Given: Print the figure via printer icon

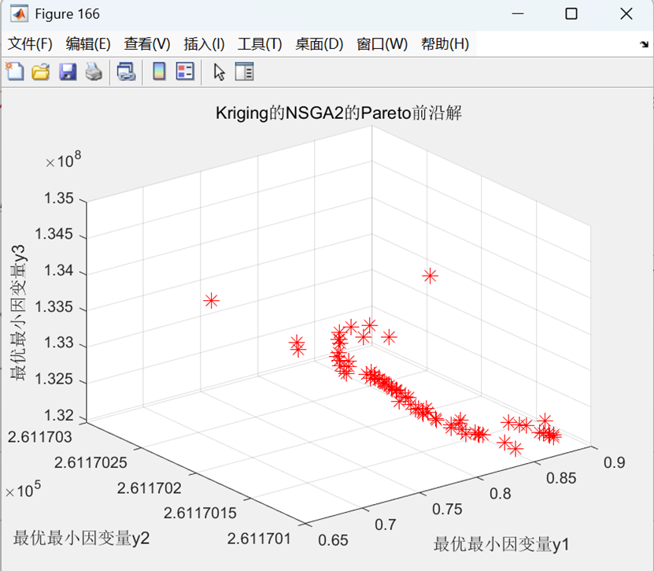Looking at the screenshot, I should pyautogui.click(x=94, y=72).
